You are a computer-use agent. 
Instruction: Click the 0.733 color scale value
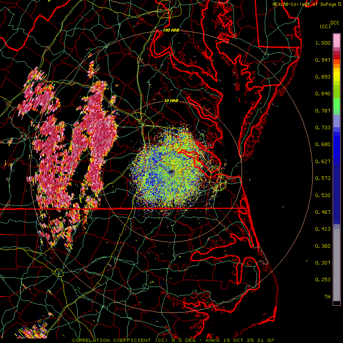(323, 128)
